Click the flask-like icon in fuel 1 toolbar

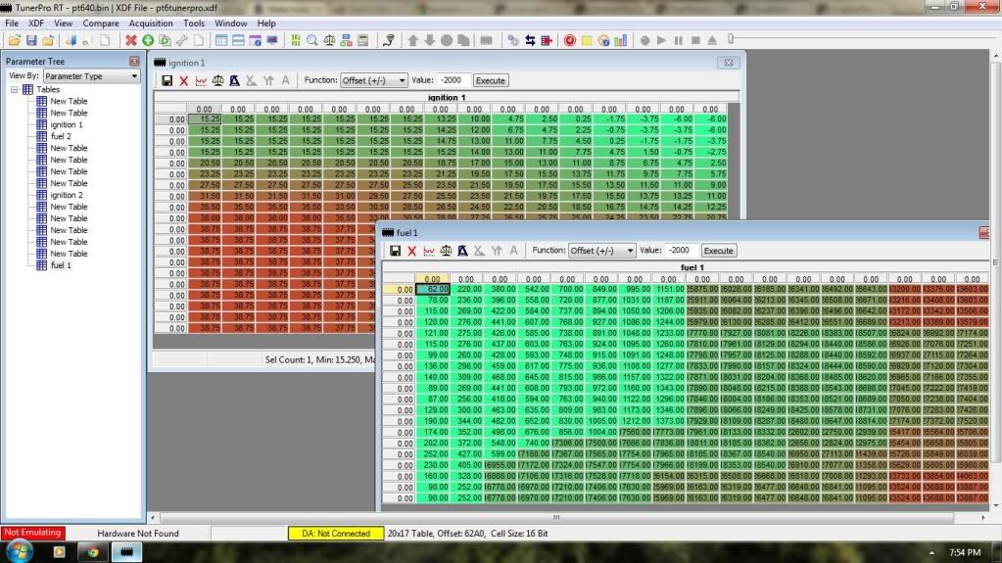pyautogui.click(x=462, y=251)
